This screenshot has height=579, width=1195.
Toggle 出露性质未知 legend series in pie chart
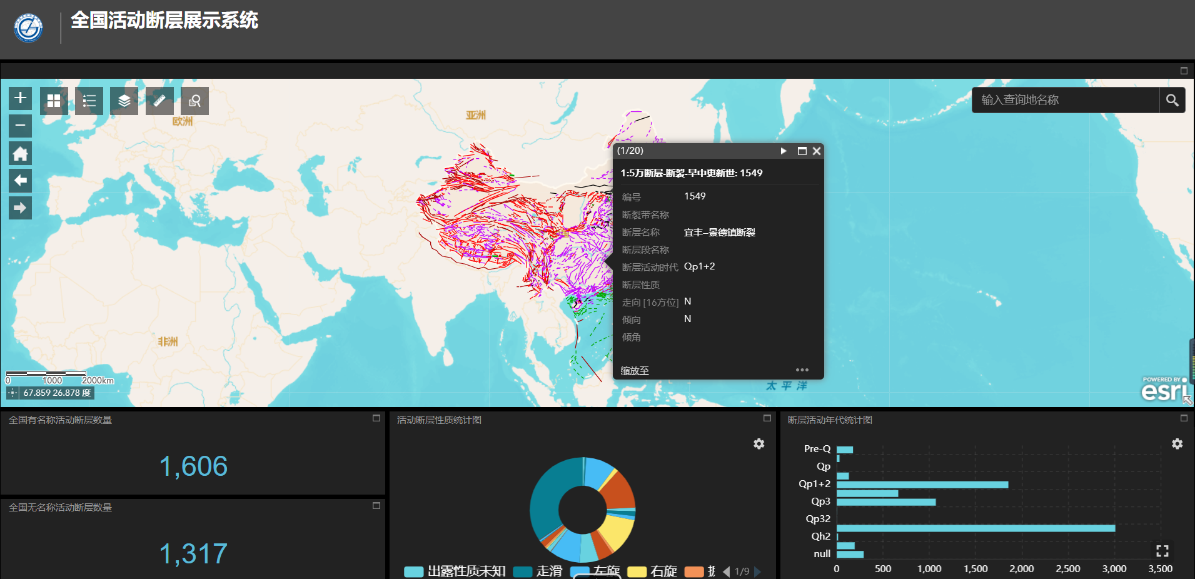(455, 571)
